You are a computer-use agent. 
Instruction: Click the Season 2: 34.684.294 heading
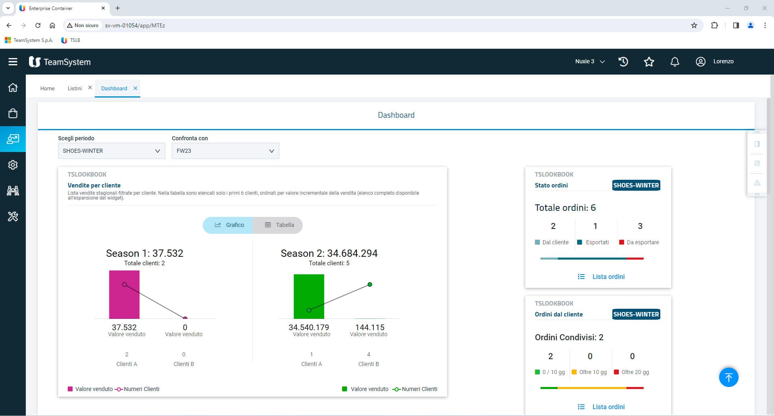coord(329,253)
